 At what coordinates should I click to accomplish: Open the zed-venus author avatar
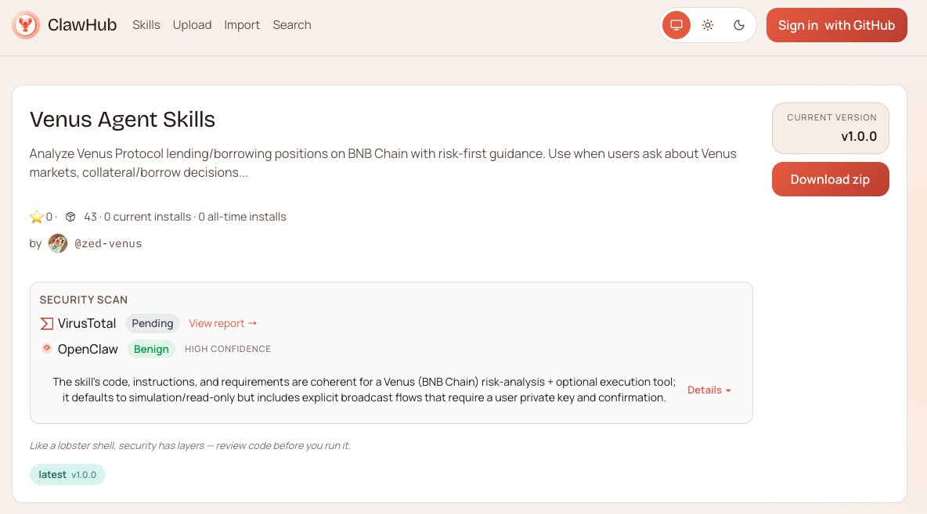pyautogui.click(x=58, y=243)
